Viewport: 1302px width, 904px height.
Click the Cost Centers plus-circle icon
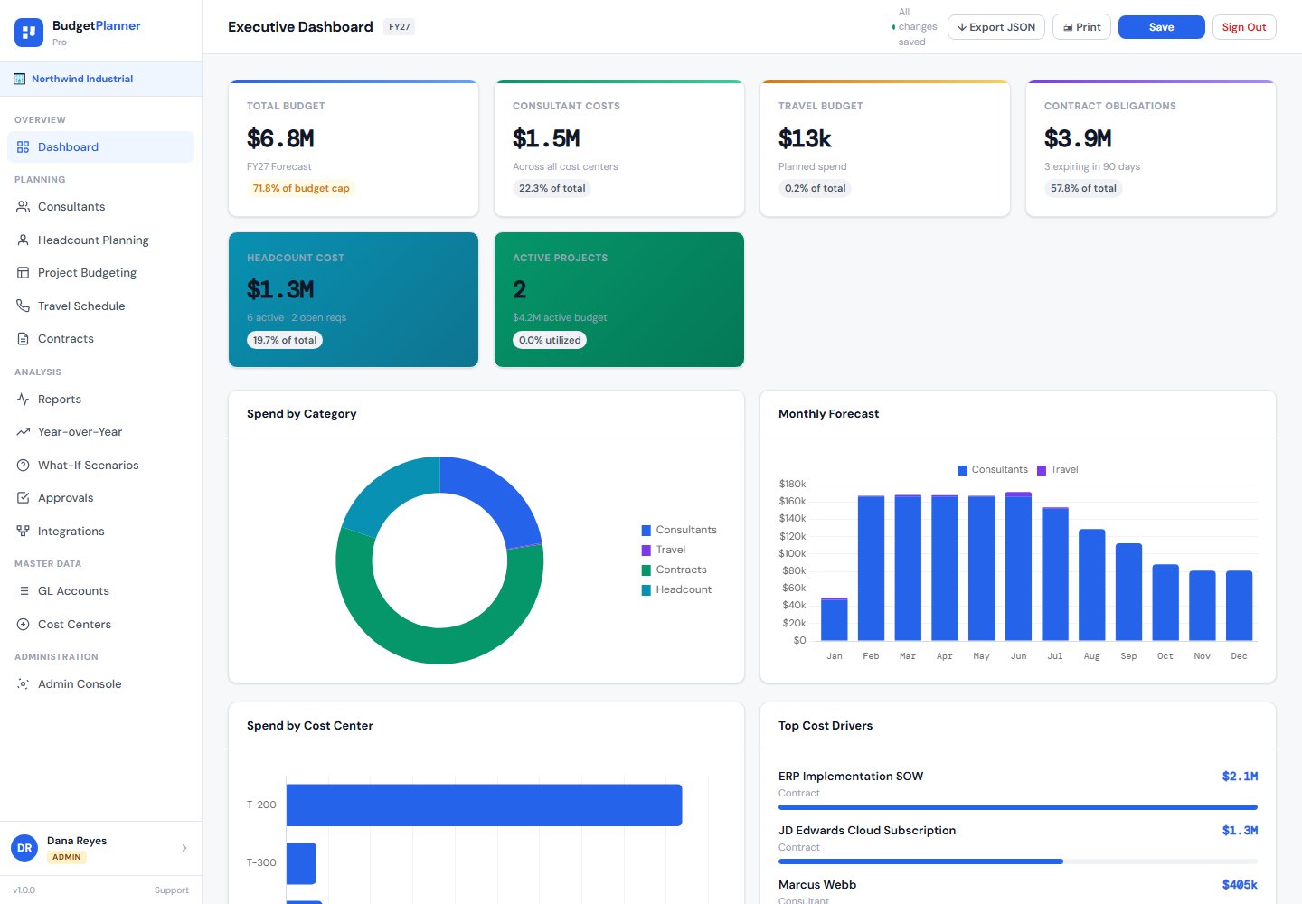[24, 624]
